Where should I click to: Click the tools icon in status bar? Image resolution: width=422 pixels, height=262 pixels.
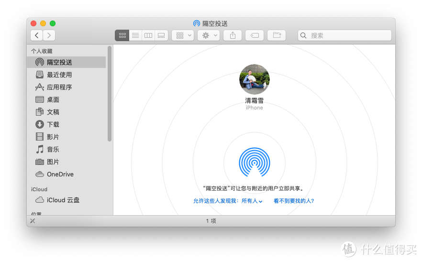point(33,221)
